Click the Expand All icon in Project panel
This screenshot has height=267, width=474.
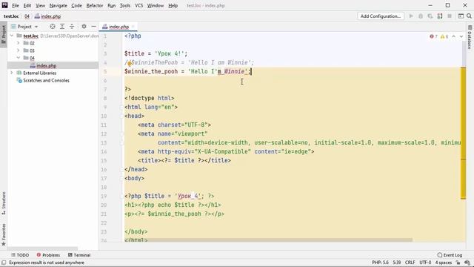point(62,27)
